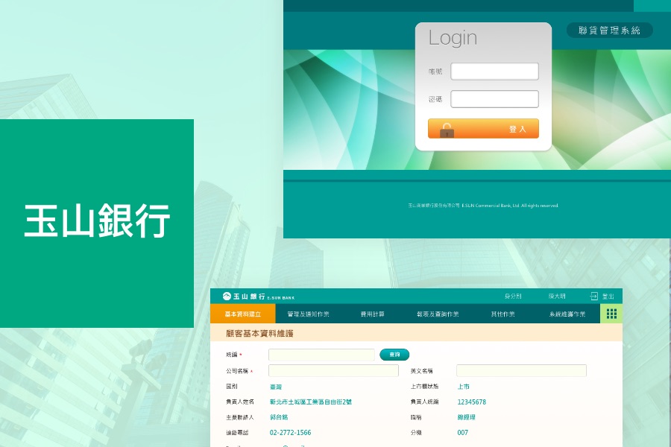This screenshot has height=447, width=671.
Task: Focus the 密碼 password input field
Action: 495,99
